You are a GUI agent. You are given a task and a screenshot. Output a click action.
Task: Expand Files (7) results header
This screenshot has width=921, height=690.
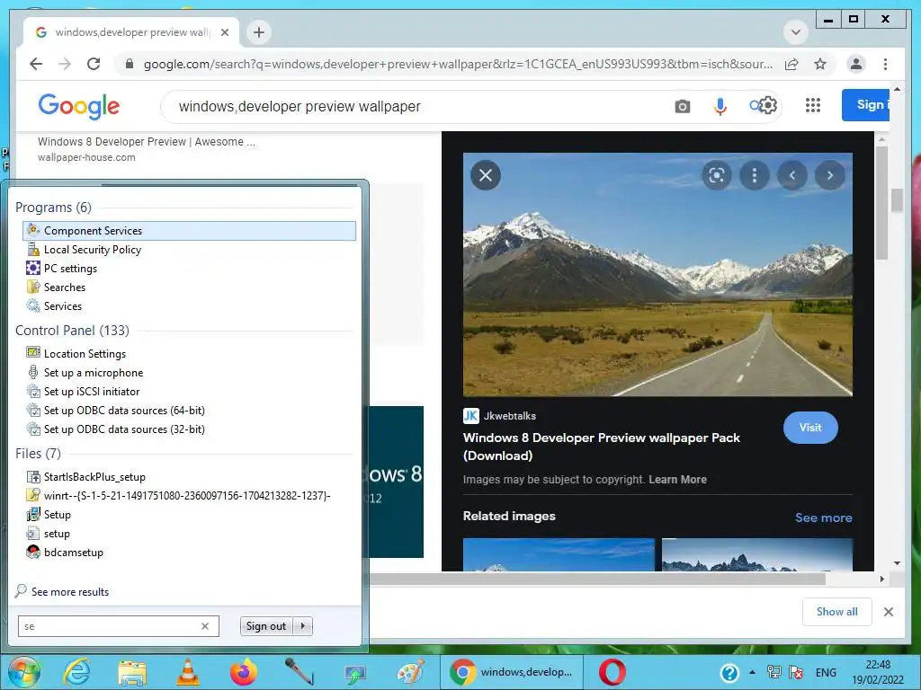click(38, 454)
